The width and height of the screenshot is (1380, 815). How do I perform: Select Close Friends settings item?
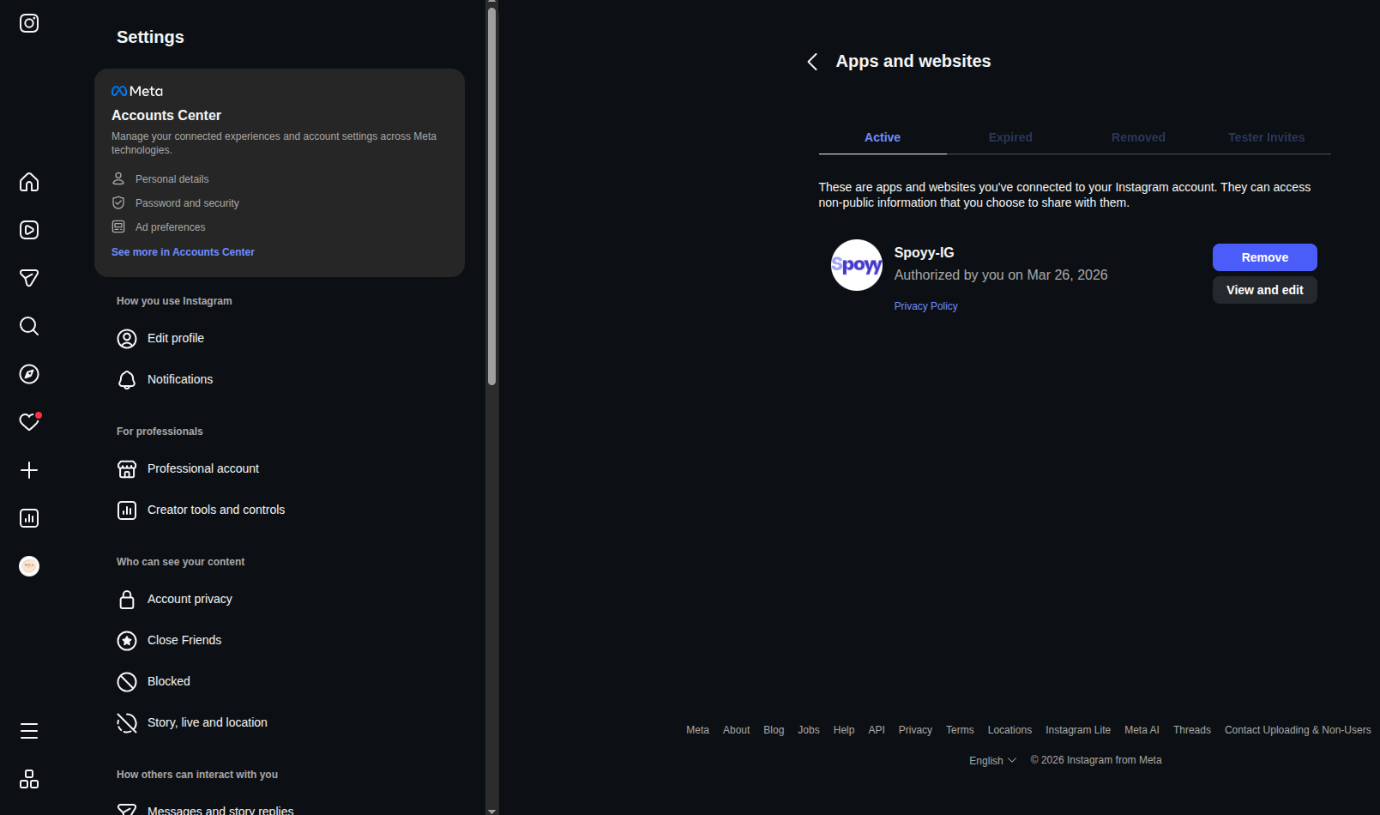[280, 641]
